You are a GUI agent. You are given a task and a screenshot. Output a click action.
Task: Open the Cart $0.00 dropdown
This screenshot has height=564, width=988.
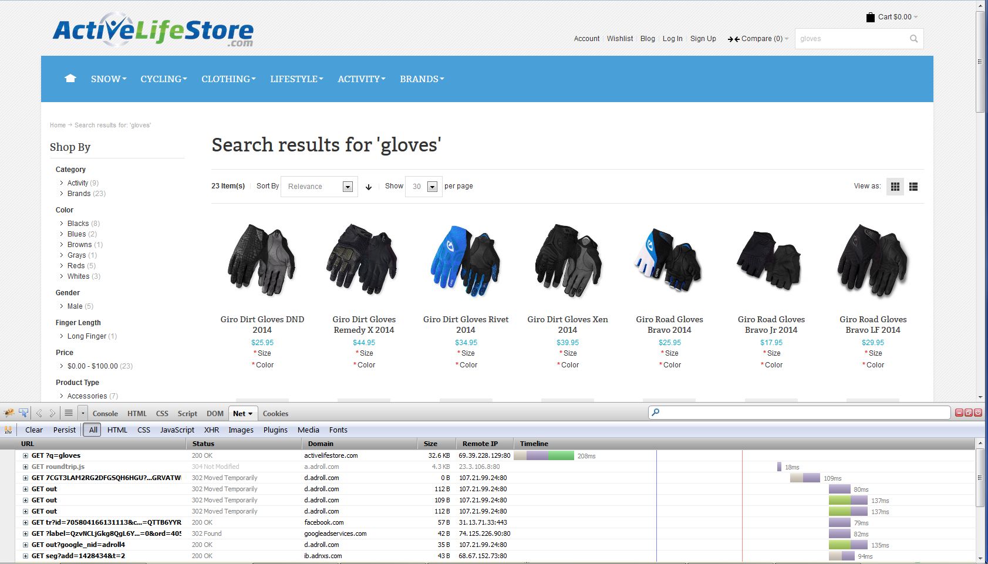(x=898, y=17)
